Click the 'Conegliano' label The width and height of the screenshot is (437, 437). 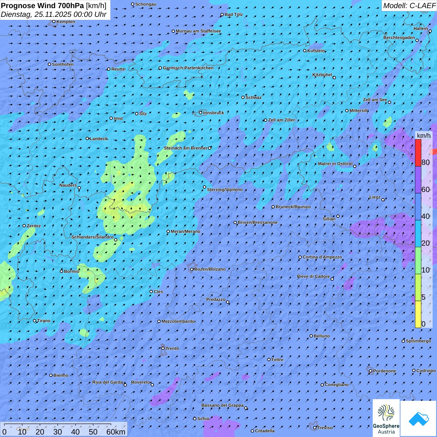(x=336, y=385)
